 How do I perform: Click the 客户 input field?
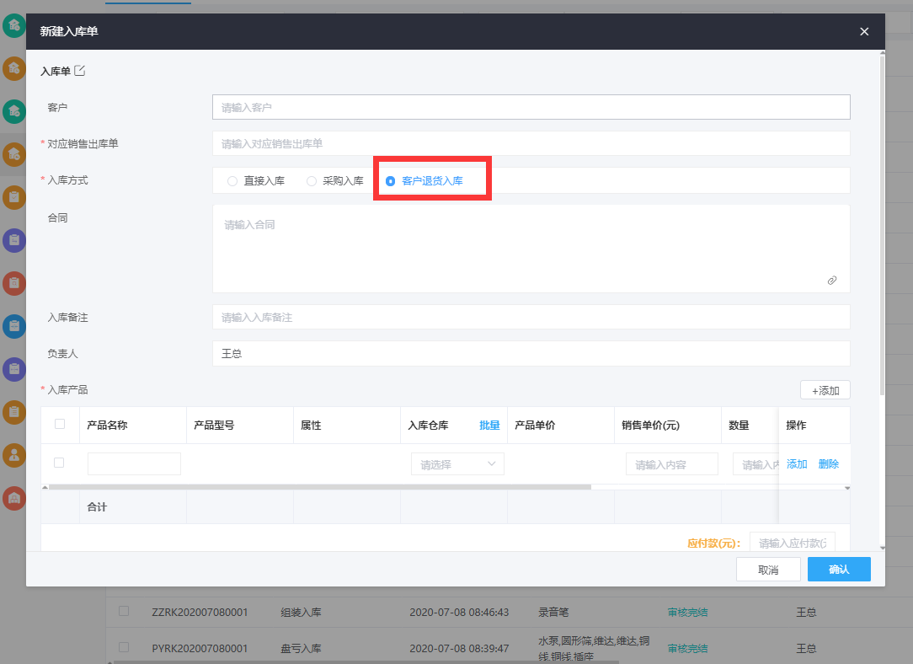[x=531, y=107]
